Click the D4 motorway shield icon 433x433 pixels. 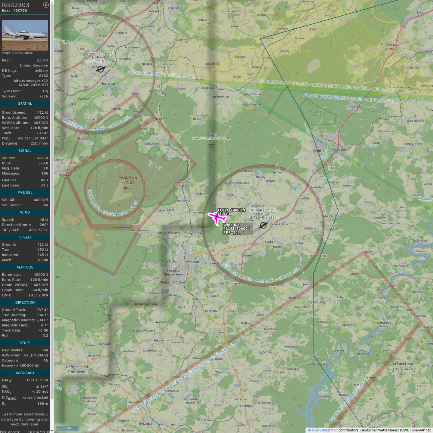(x=403, y=26)
